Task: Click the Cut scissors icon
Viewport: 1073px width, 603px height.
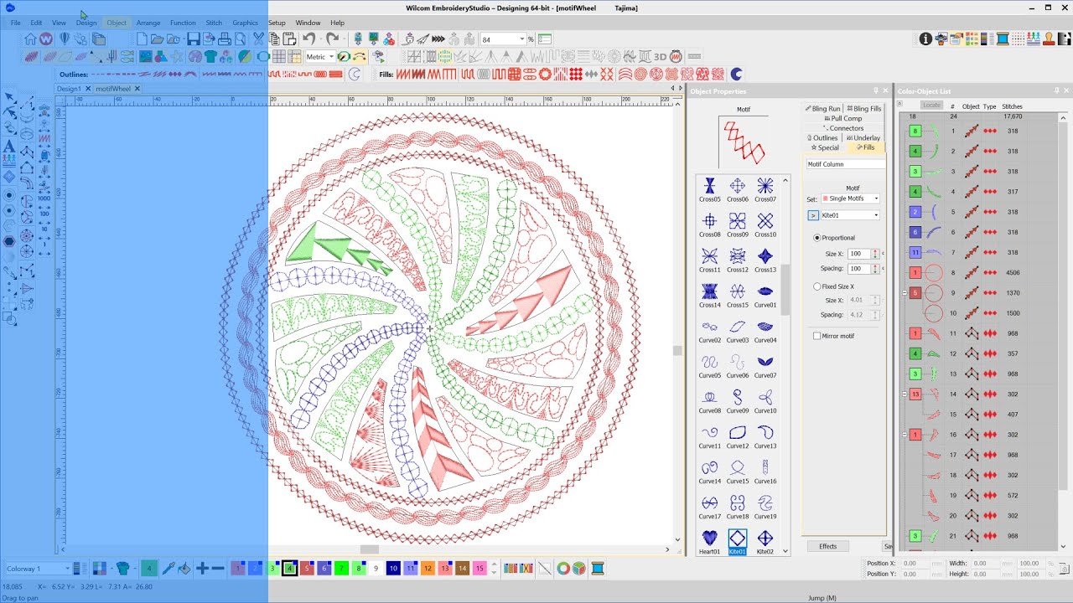Action: [258, 39]
